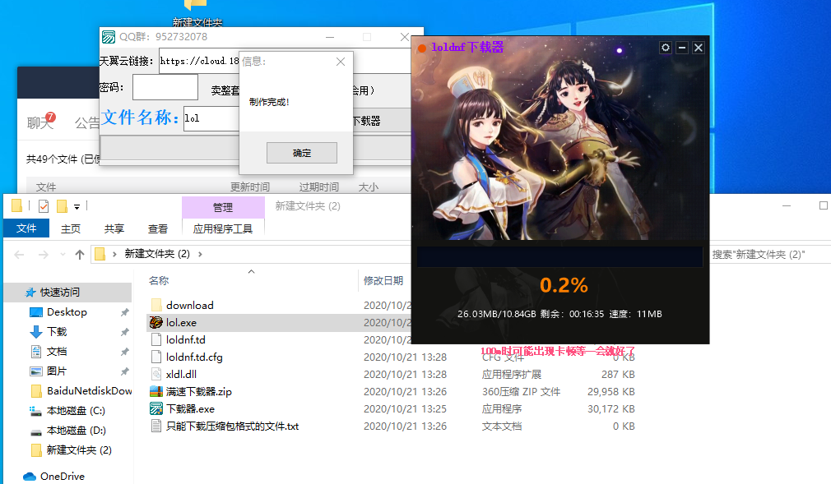The height and width of the screenshot is (484, 831).
Task: Select the 只能下载压缩包格式的文件.txt icon
Action: 156,426
